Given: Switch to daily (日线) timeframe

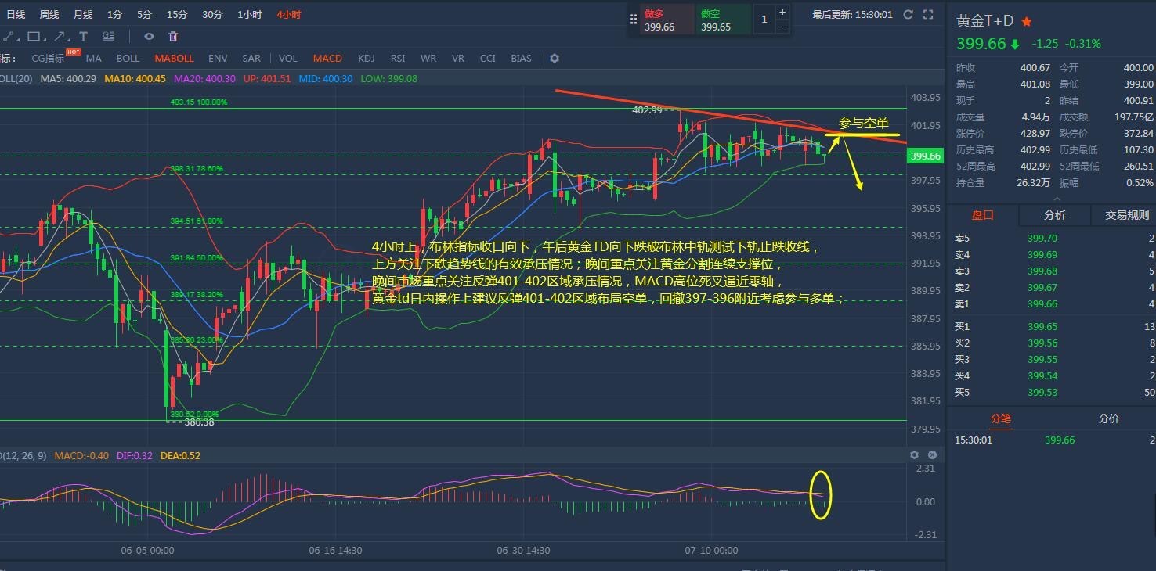Looking at the screenshot, I should coord(16,14).
